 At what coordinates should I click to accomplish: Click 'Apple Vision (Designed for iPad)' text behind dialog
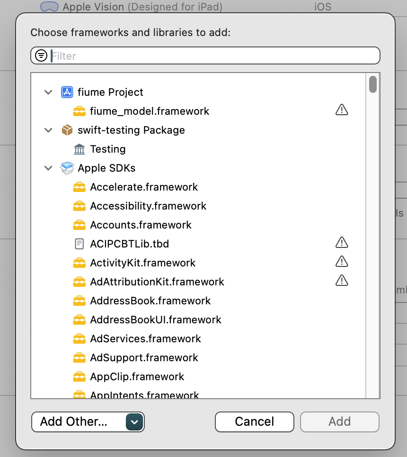(x=142, y=7)
